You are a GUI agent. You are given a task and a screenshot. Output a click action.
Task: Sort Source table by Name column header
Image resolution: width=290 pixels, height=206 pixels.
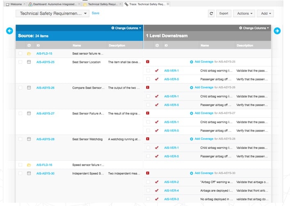click(77, 45)
